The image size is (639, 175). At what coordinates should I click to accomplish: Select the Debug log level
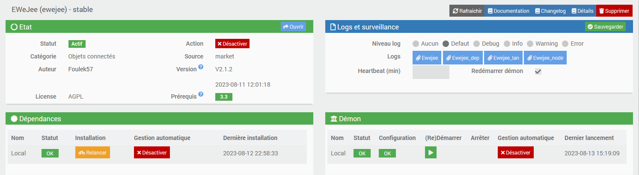[476, 44]
